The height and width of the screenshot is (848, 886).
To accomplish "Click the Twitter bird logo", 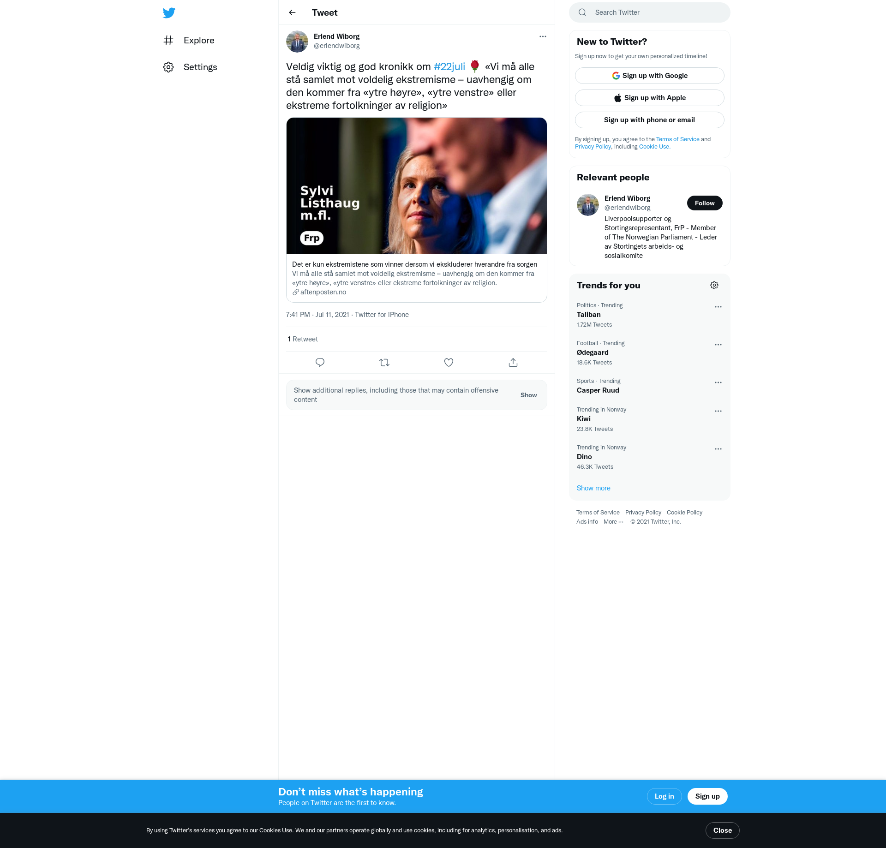I will [x=169, y=13].
